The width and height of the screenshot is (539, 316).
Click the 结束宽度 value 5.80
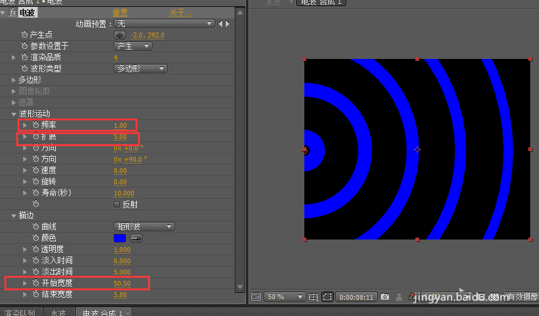[120, 295]
